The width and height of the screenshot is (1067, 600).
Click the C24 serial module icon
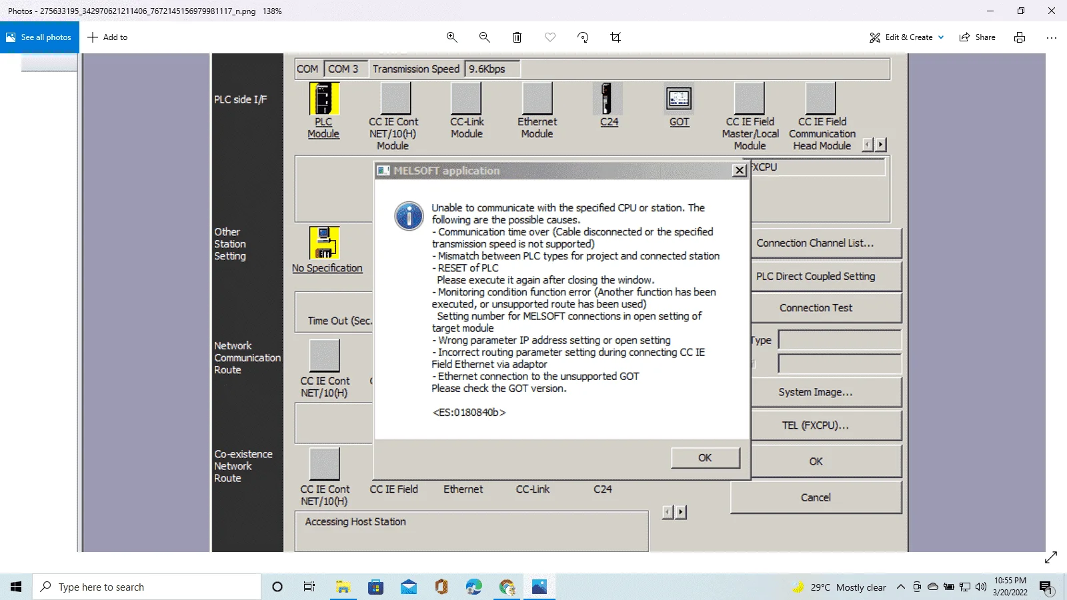click(607, 99)
